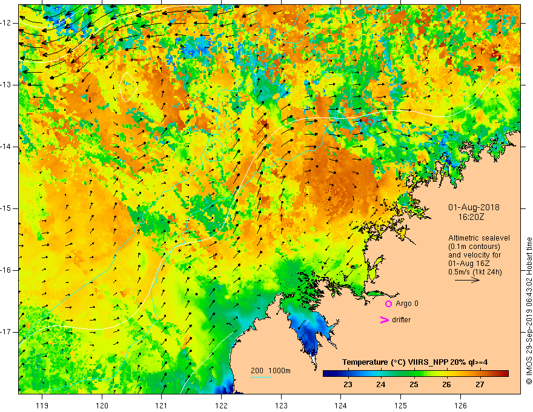Viewport: 533px width, 412px height.
Task: Click the temperature color scale bar
Action: (415, 373)
